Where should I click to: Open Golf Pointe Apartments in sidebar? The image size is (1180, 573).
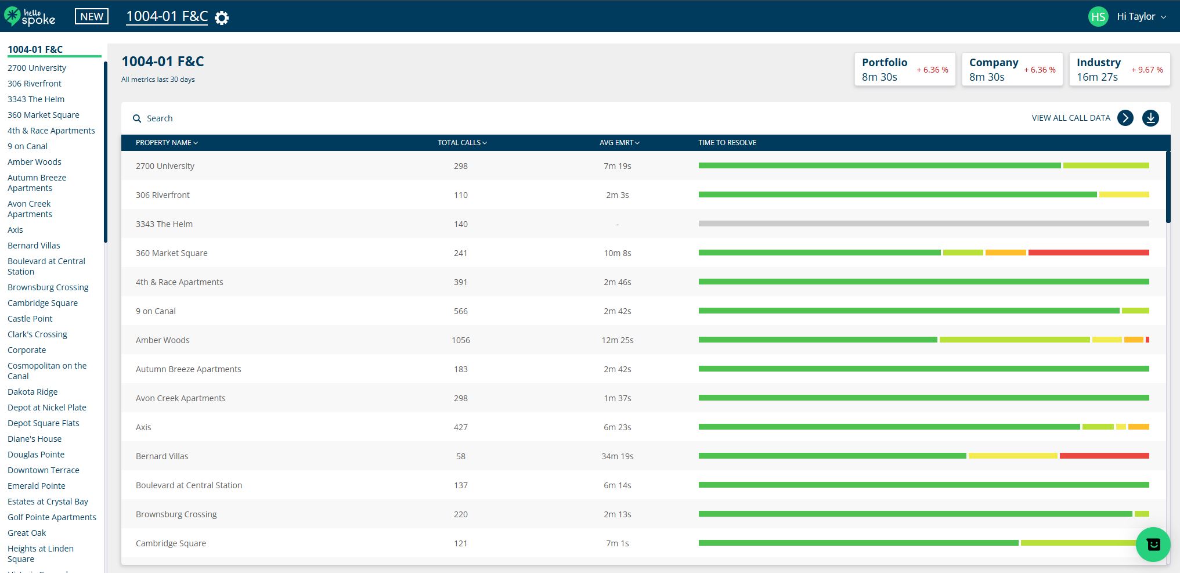point(52,517)
